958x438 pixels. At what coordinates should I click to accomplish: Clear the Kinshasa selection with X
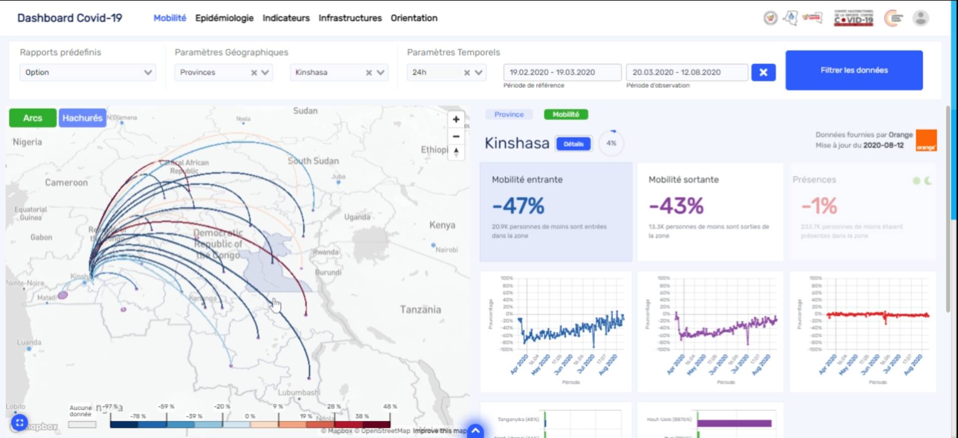[369, 73]
